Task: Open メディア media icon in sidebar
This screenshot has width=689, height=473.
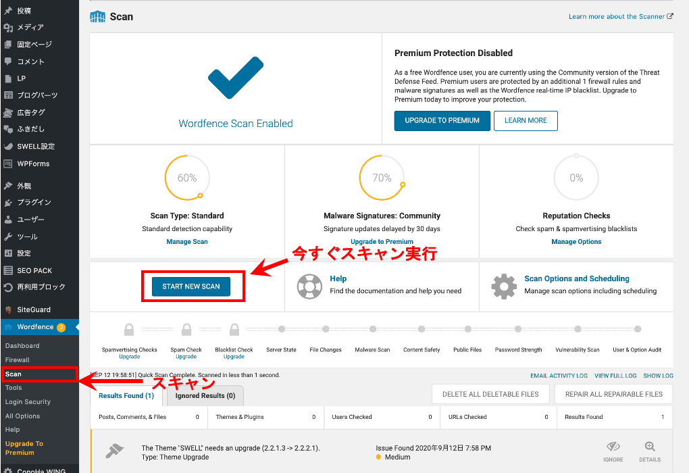Action: 8,27
